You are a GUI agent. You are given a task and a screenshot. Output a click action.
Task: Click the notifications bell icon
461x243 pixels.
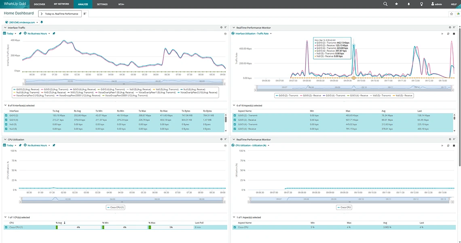tap(408, 4)
